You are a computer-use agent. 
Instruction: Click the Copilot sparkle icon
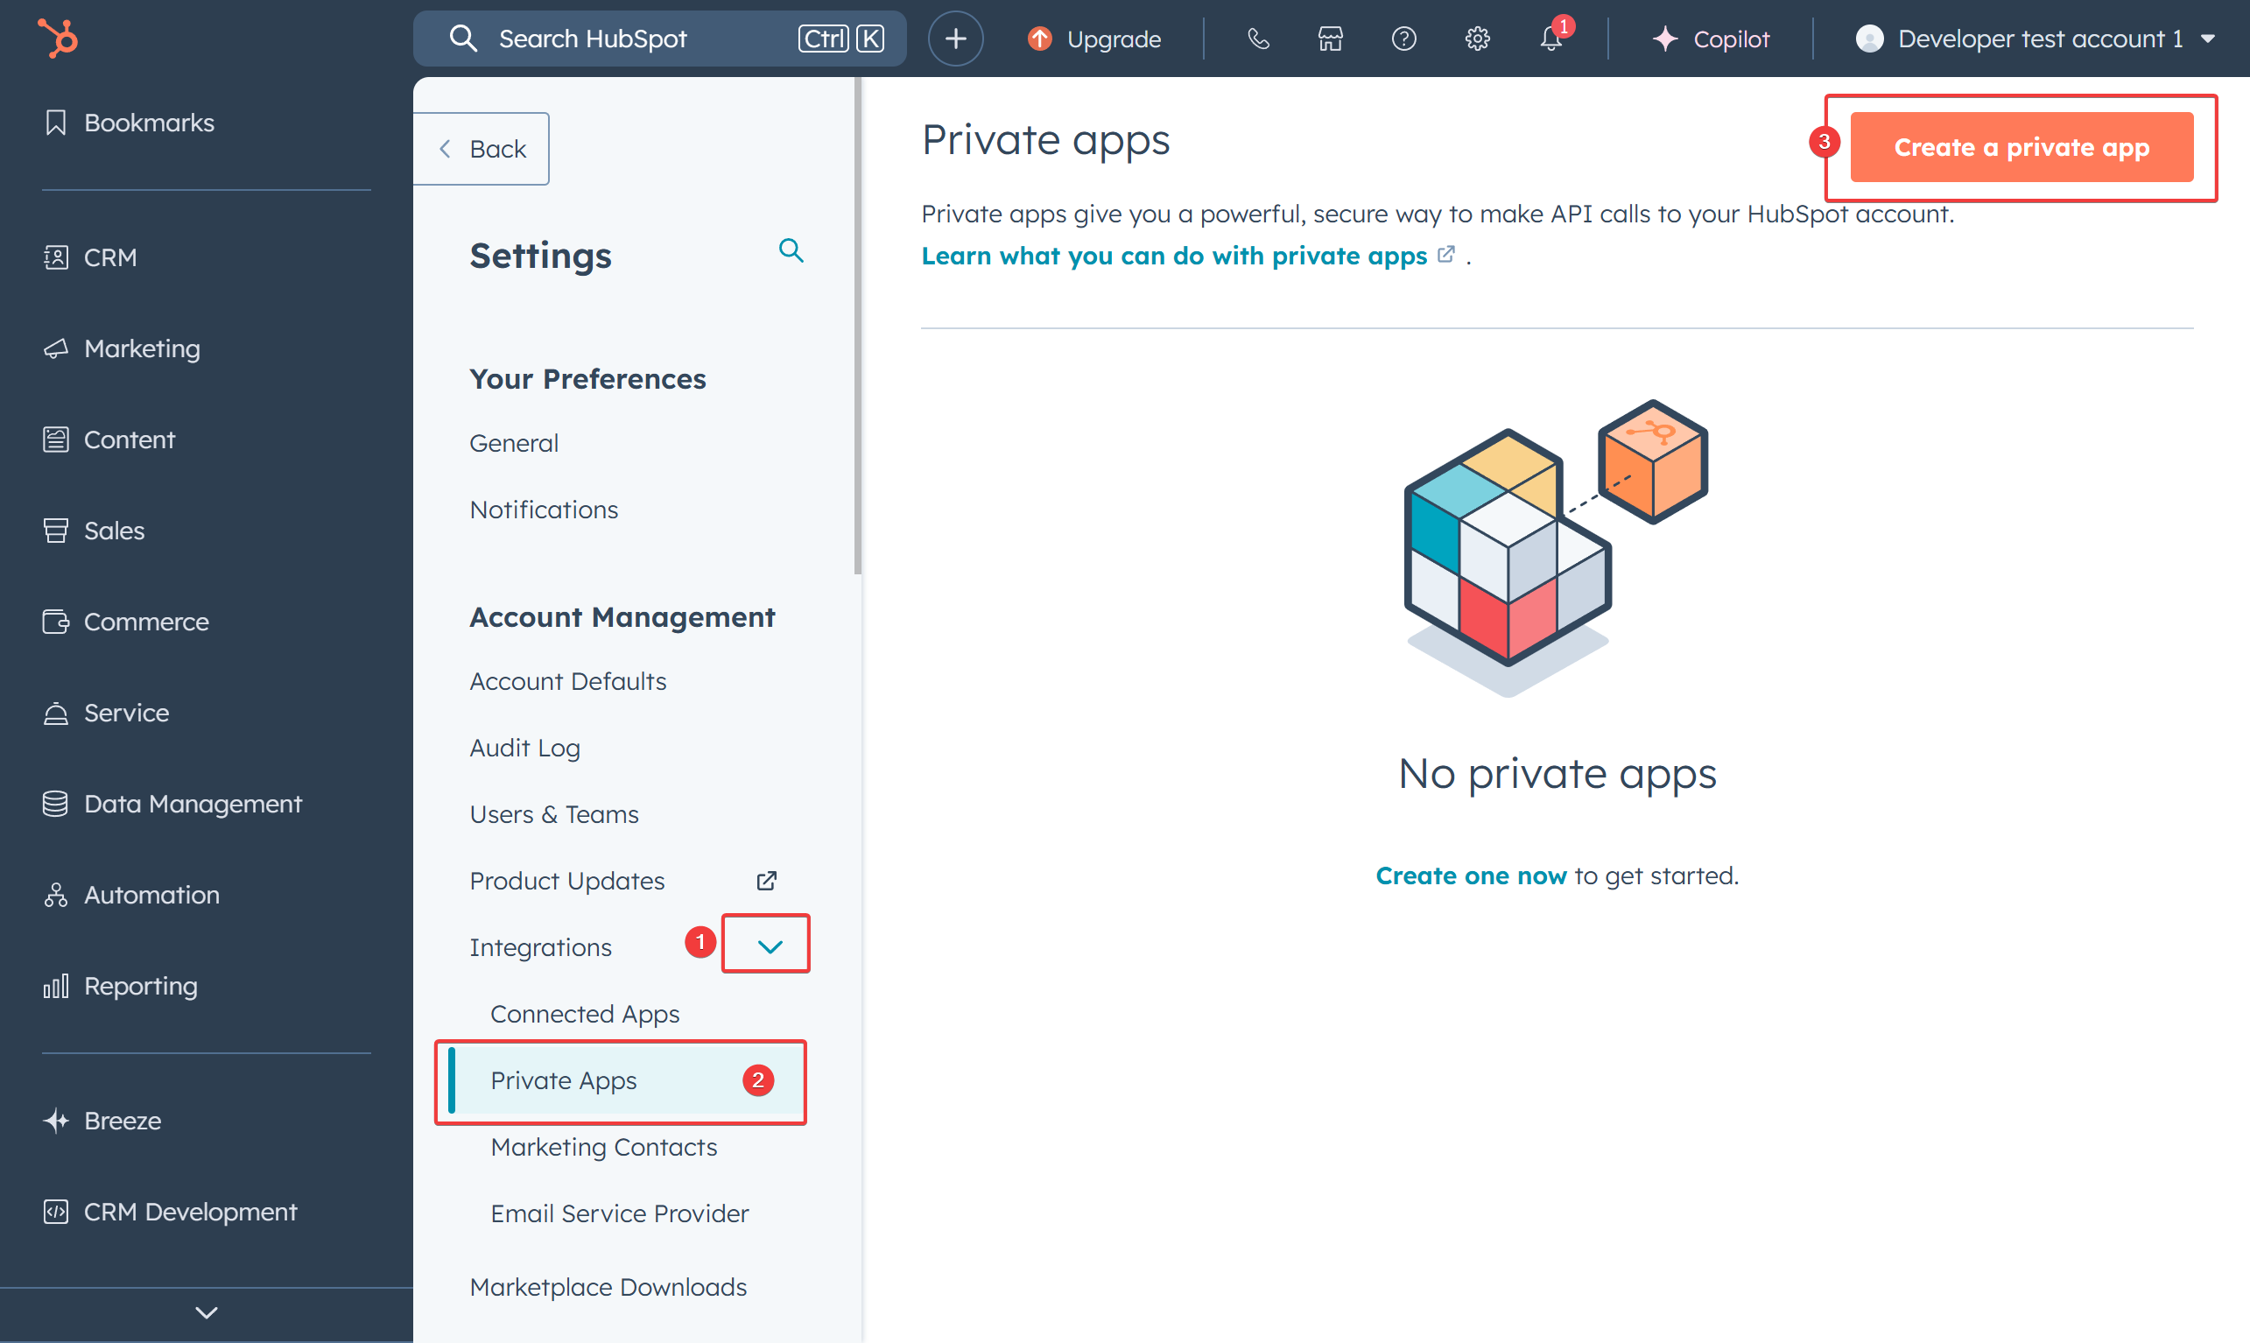tap(1665, 39)
